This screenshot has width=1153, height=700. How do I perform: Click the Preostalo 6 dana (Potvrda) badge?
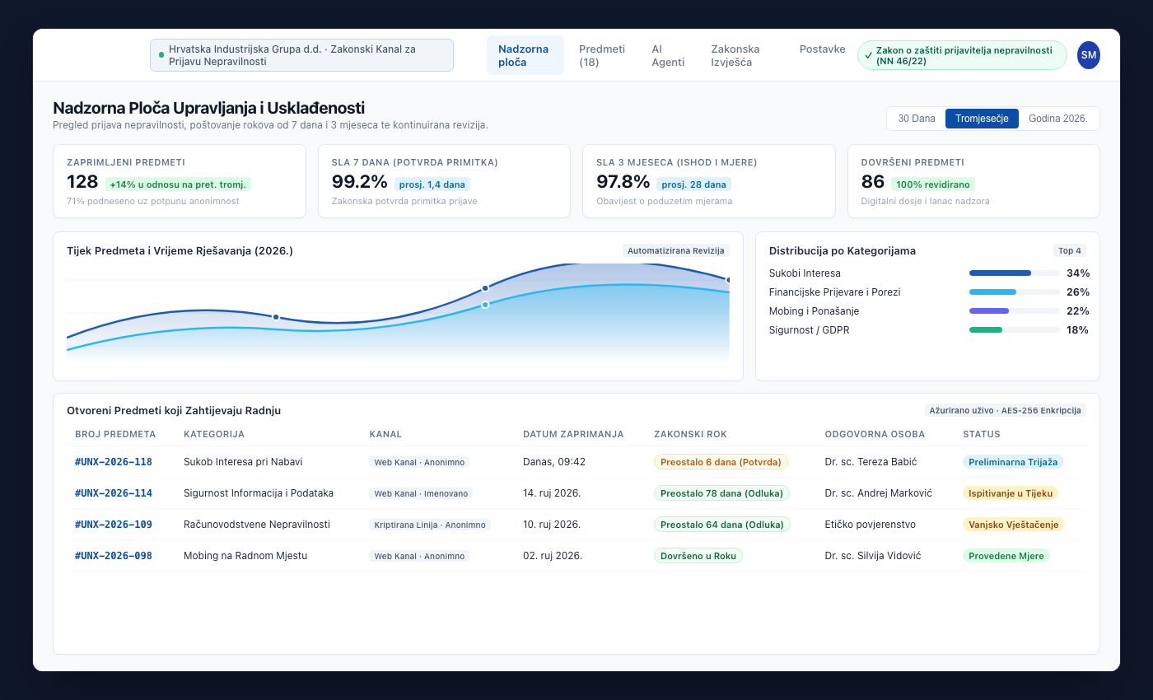[721, 462]
